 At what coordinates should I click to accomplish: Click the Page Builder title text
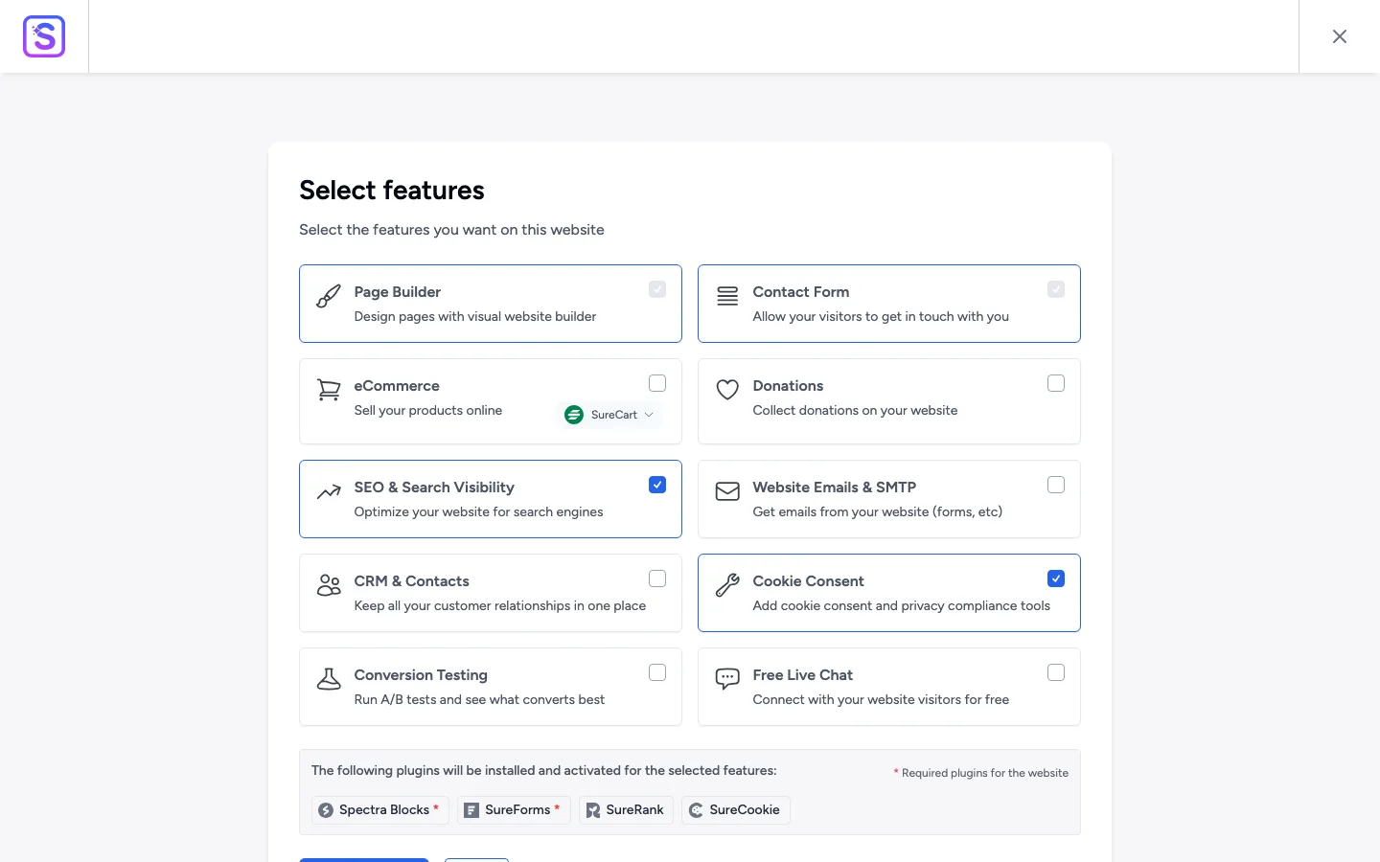tap(398, 292)
